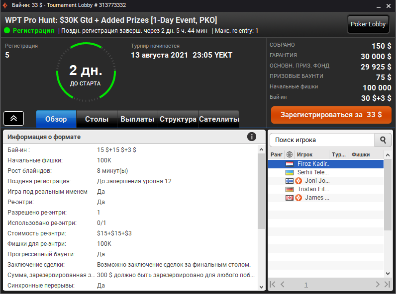Sort by the Тур... column header
The height and width of the screenshot is (294, 396).
pyautogui.click(x=339, y=154)
